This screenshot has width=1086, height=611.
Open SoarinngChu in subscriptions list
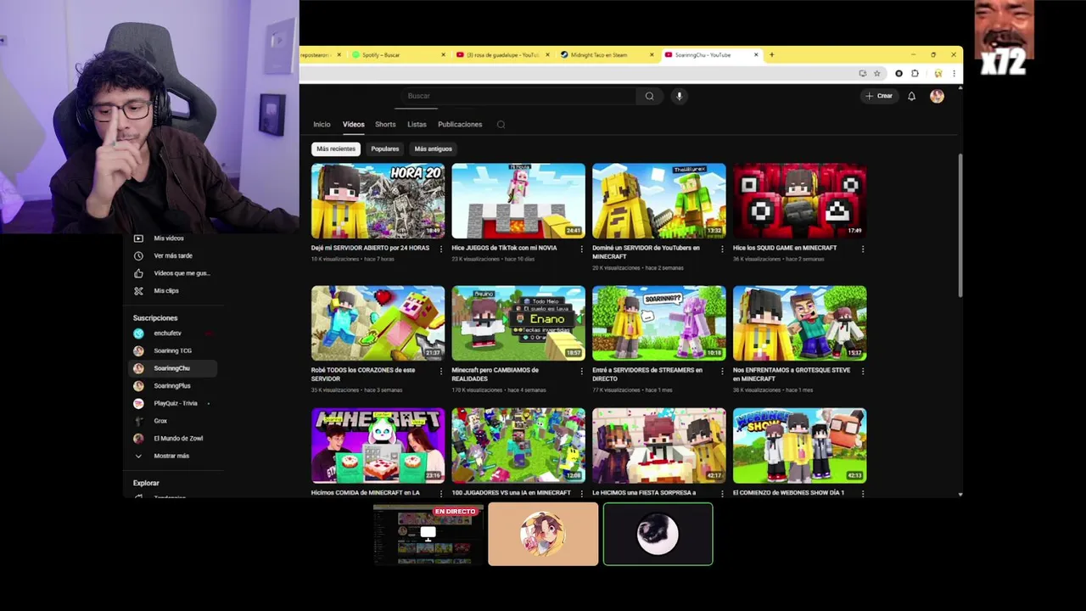pos(173,368)
